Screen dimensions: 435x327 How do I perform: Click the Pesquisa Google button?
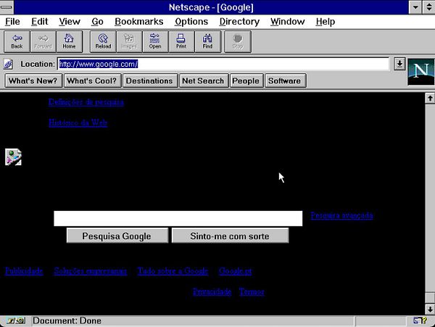117,236
